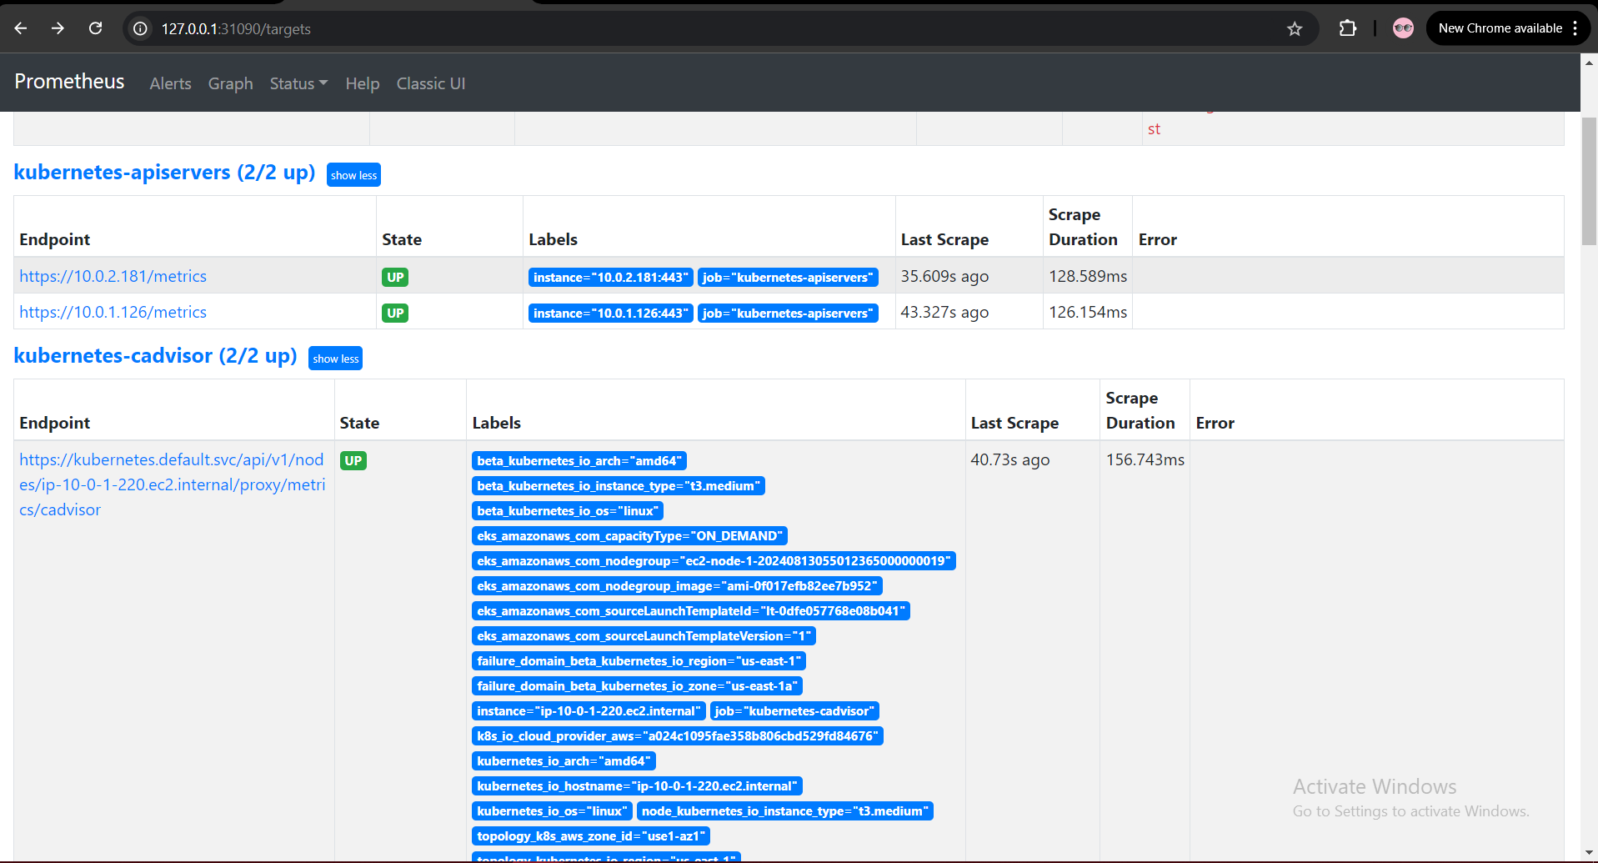Viewport: 1598px width, 863px height.
Task: Go back to the previous page
Action: [21, 28]
